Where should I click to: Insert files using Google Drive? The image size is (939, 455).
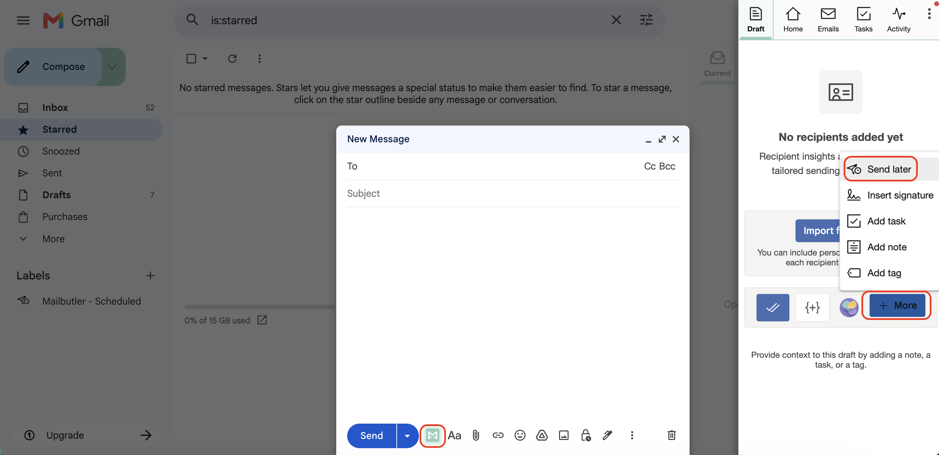coord(542,435)
